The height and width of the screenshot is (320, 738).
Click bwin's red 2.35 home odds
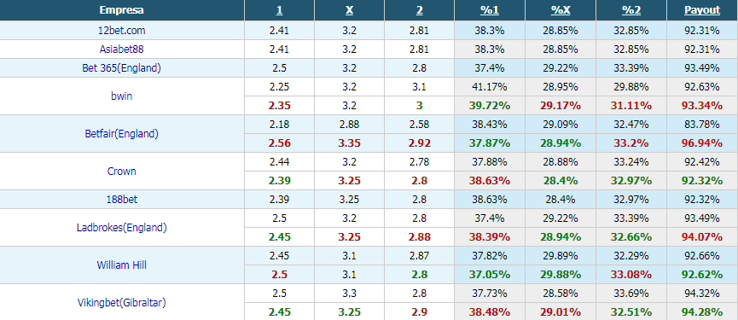[279, 106]
